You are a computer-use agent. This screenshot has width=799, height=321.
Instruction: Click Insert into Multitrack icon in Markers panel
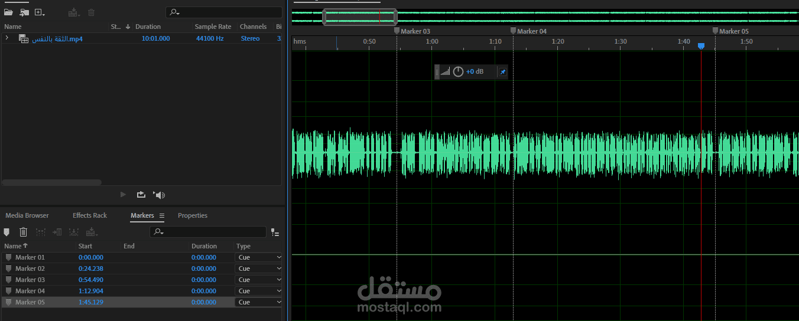(x=92, y=232)
